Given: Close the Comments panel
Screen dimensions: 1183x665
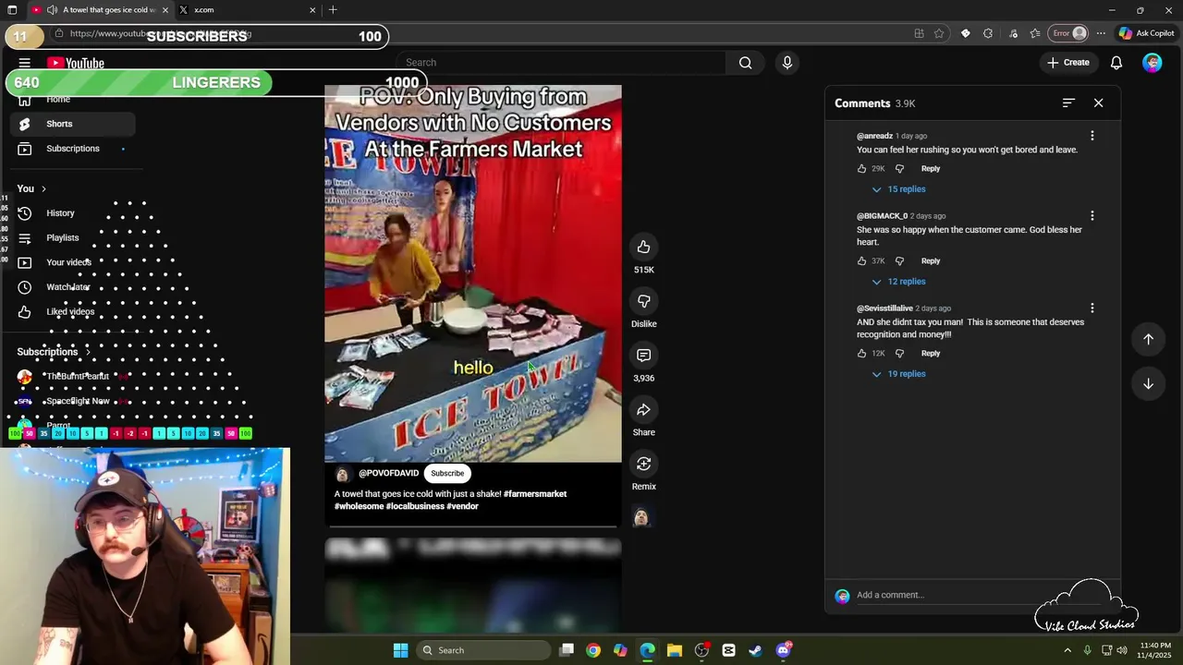Looking at the screenshot, I should click(1098, 103).
